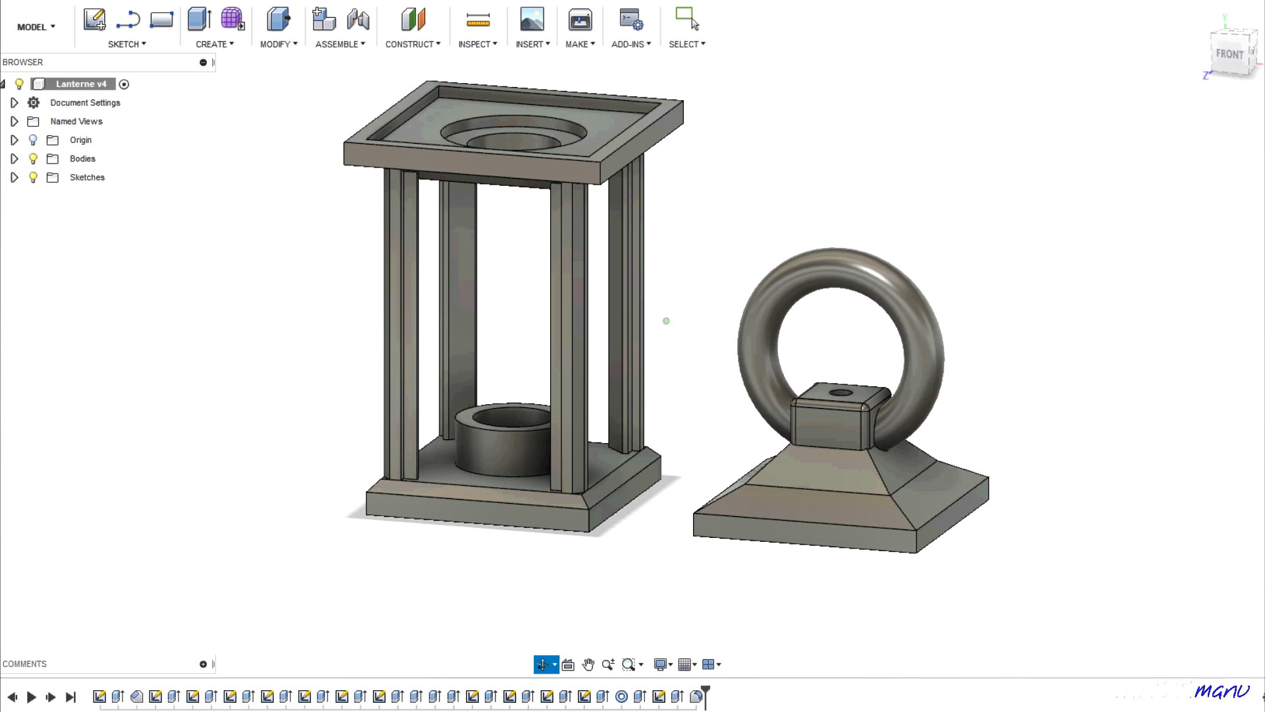Screen dimensions: 1265x712
Task: Open the Viewports dropdown arrow
Action: pyautogui.click(x=718, y=665)
